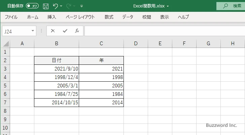The width and height of the screenshot is (245, 135).
Task: Expand the Name Box dropdown arrow
Action: coord(33,31)
